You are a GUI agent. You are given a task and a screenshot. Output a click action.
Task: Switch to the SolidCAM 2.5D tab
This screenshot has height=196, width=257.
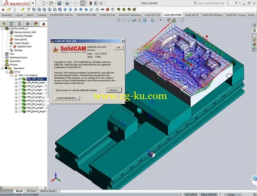(x=153, y=15)
